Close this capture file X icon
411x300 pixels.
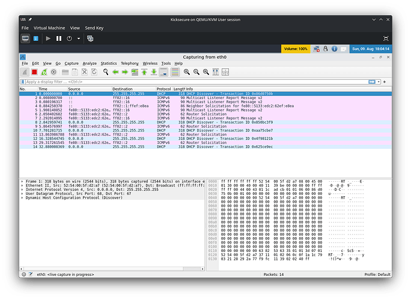[x=84, y=72]
